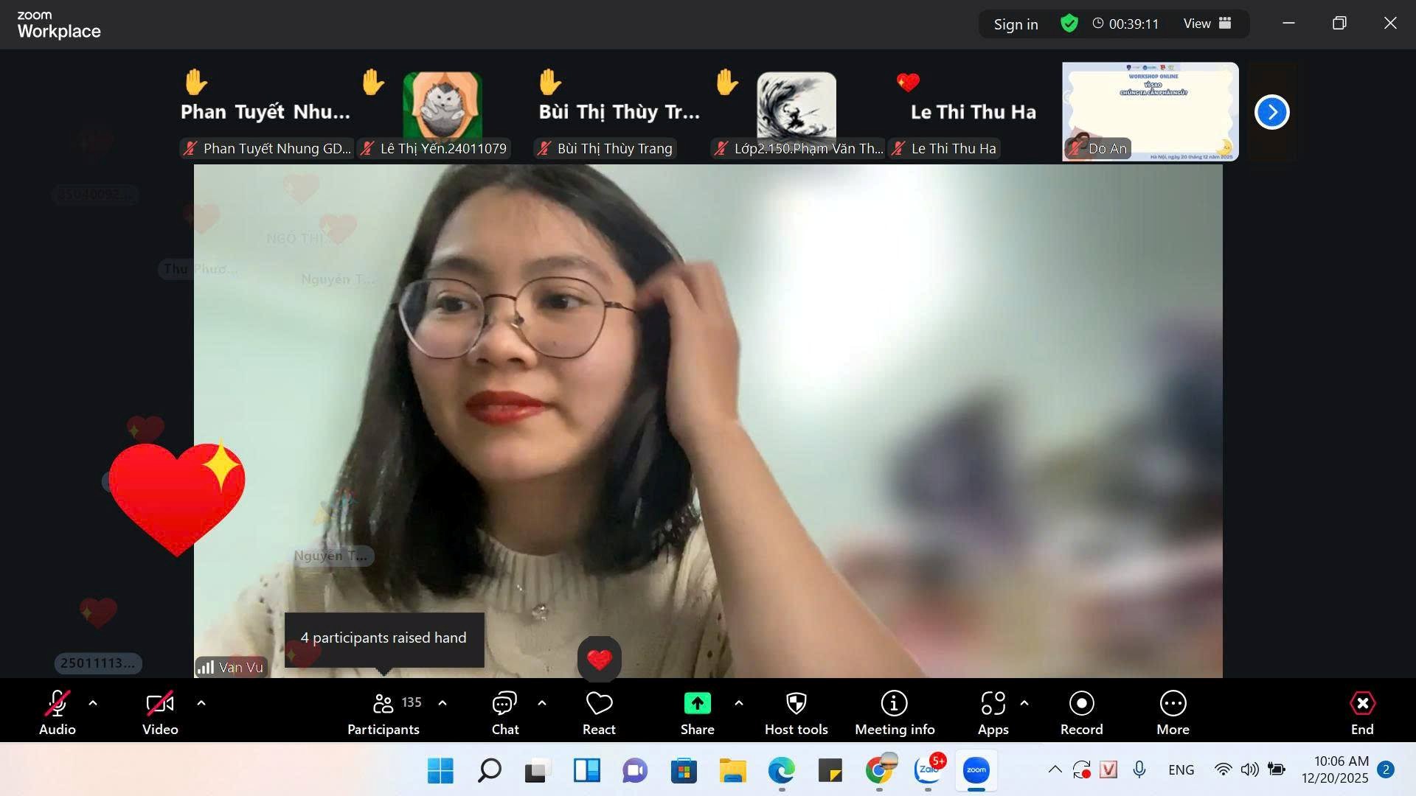This screenshot has width=1416, height=796.
Task: Unmute microphone via Audio button
Action: pyautogui.click(x=58, y=704)
